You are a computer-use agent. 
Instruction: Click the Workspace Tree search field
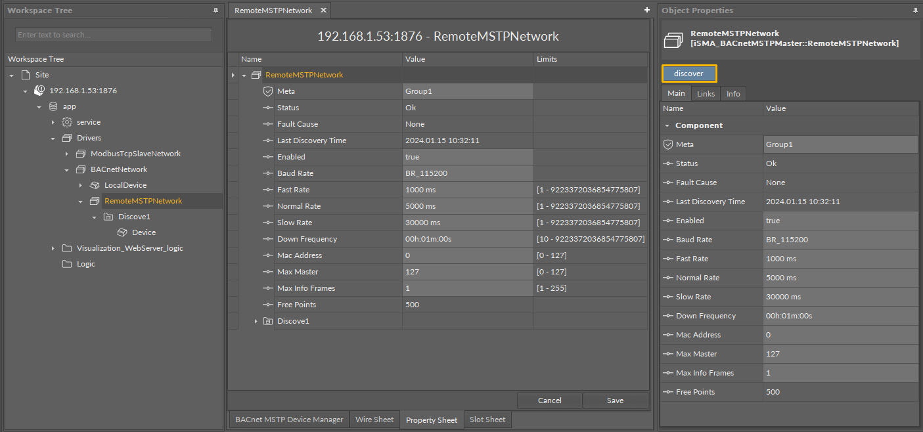pyautogui.click(x=113, y=35)
